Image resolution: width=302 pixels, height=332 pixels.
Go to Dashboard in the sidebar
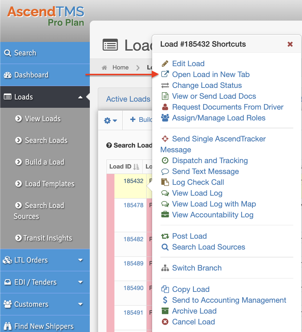(x=45, y=75)
